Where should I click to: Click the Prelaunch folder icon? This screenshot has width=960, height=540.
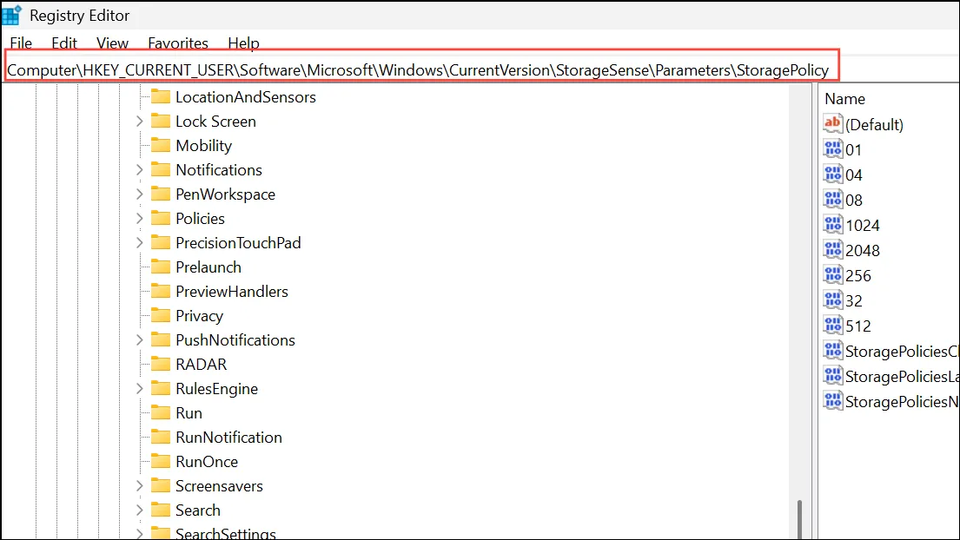click(161, 267)
